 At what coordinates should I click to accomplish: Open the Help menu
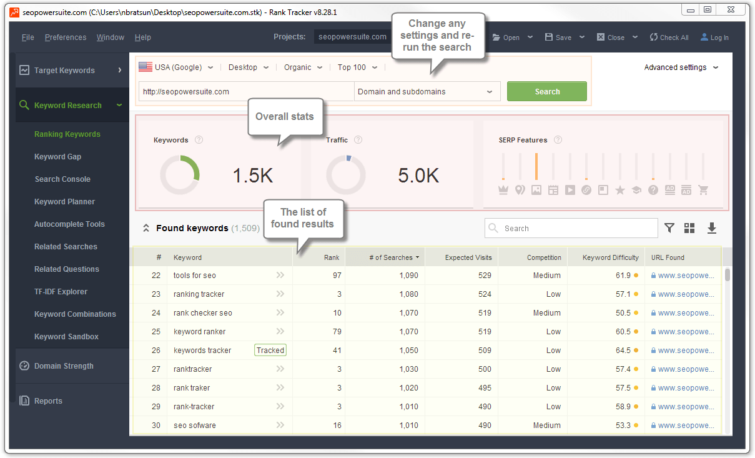143,37
